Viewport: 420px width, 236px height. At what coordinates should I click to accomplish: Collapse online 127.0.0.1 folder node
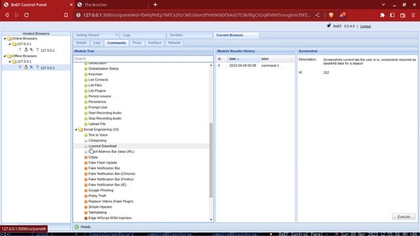coord(10,44)
